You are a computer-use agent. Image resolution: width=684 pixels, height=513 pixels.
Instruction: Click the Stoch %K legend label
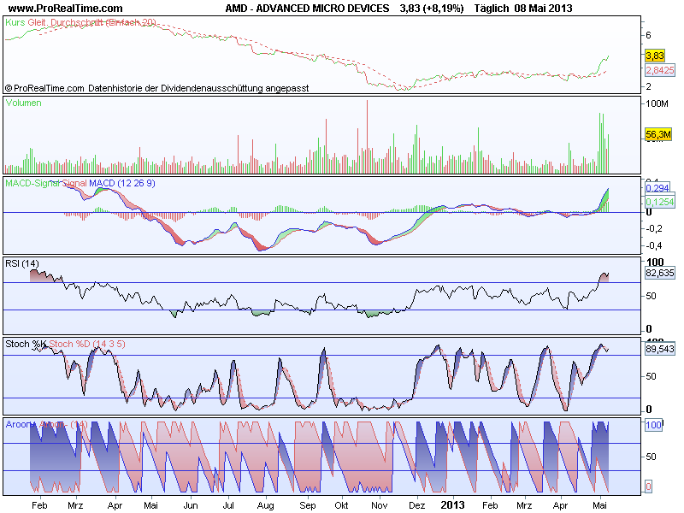pos(26,344)
